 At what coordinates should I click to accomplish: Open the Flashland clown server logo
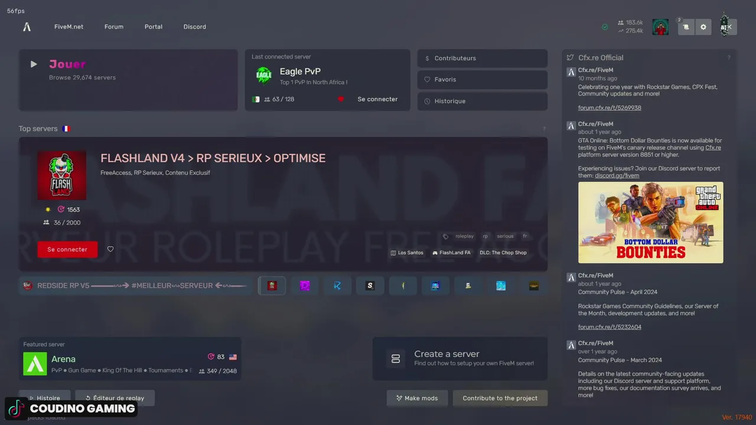tap(61, 175)
